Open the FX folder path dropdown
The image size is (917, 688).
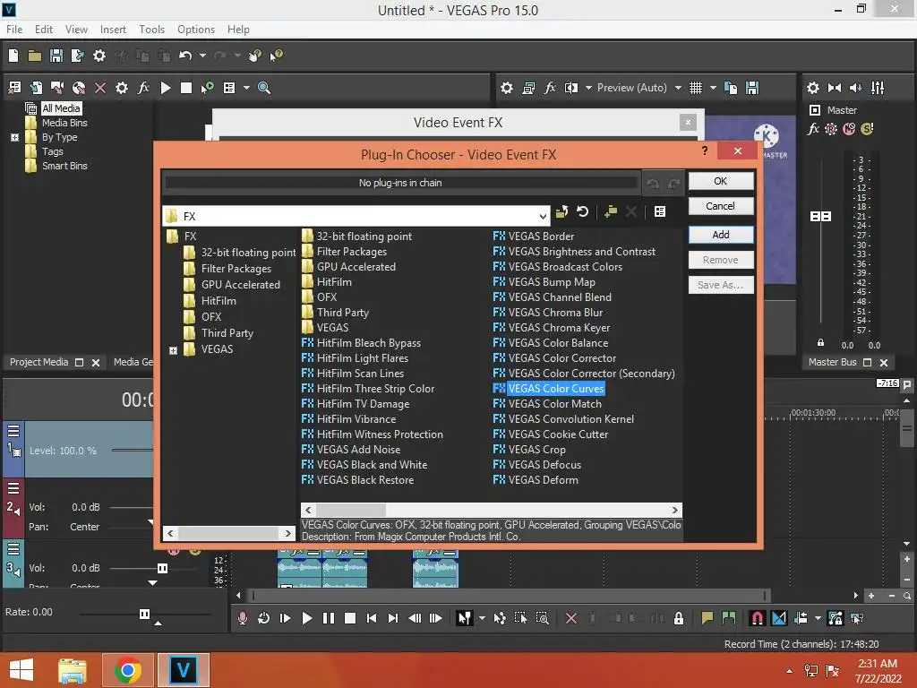click(x=544, y=217)
